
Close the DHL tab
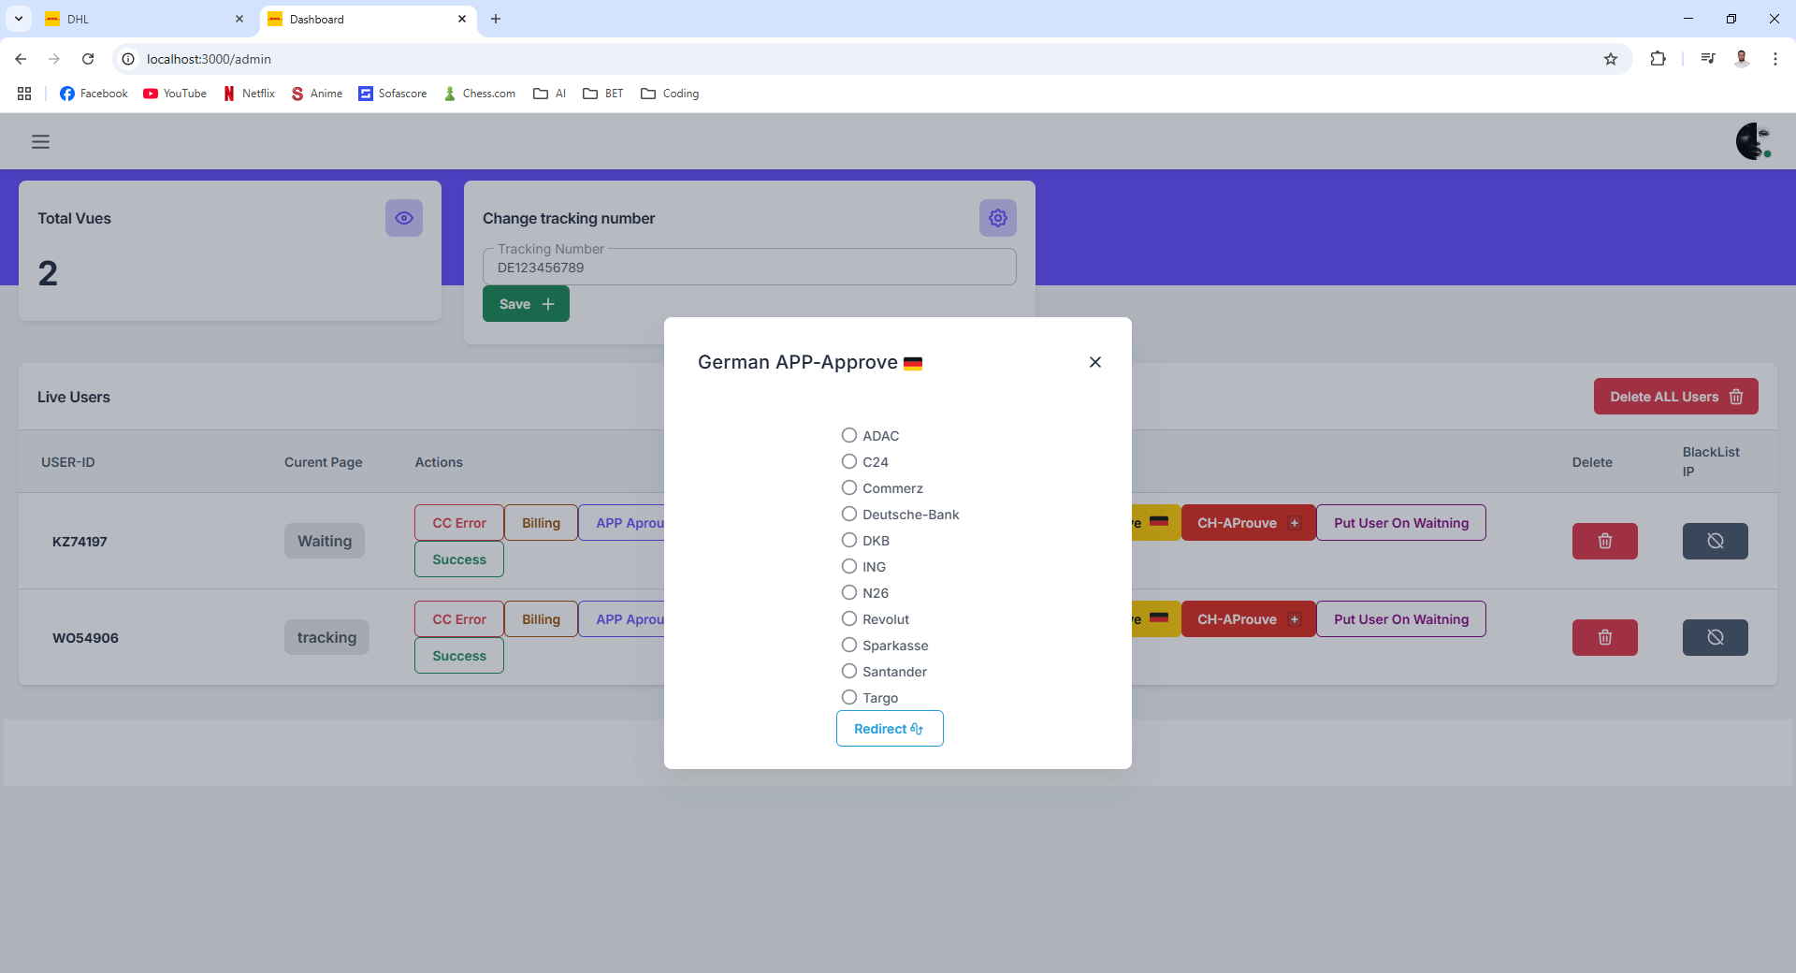239,19
